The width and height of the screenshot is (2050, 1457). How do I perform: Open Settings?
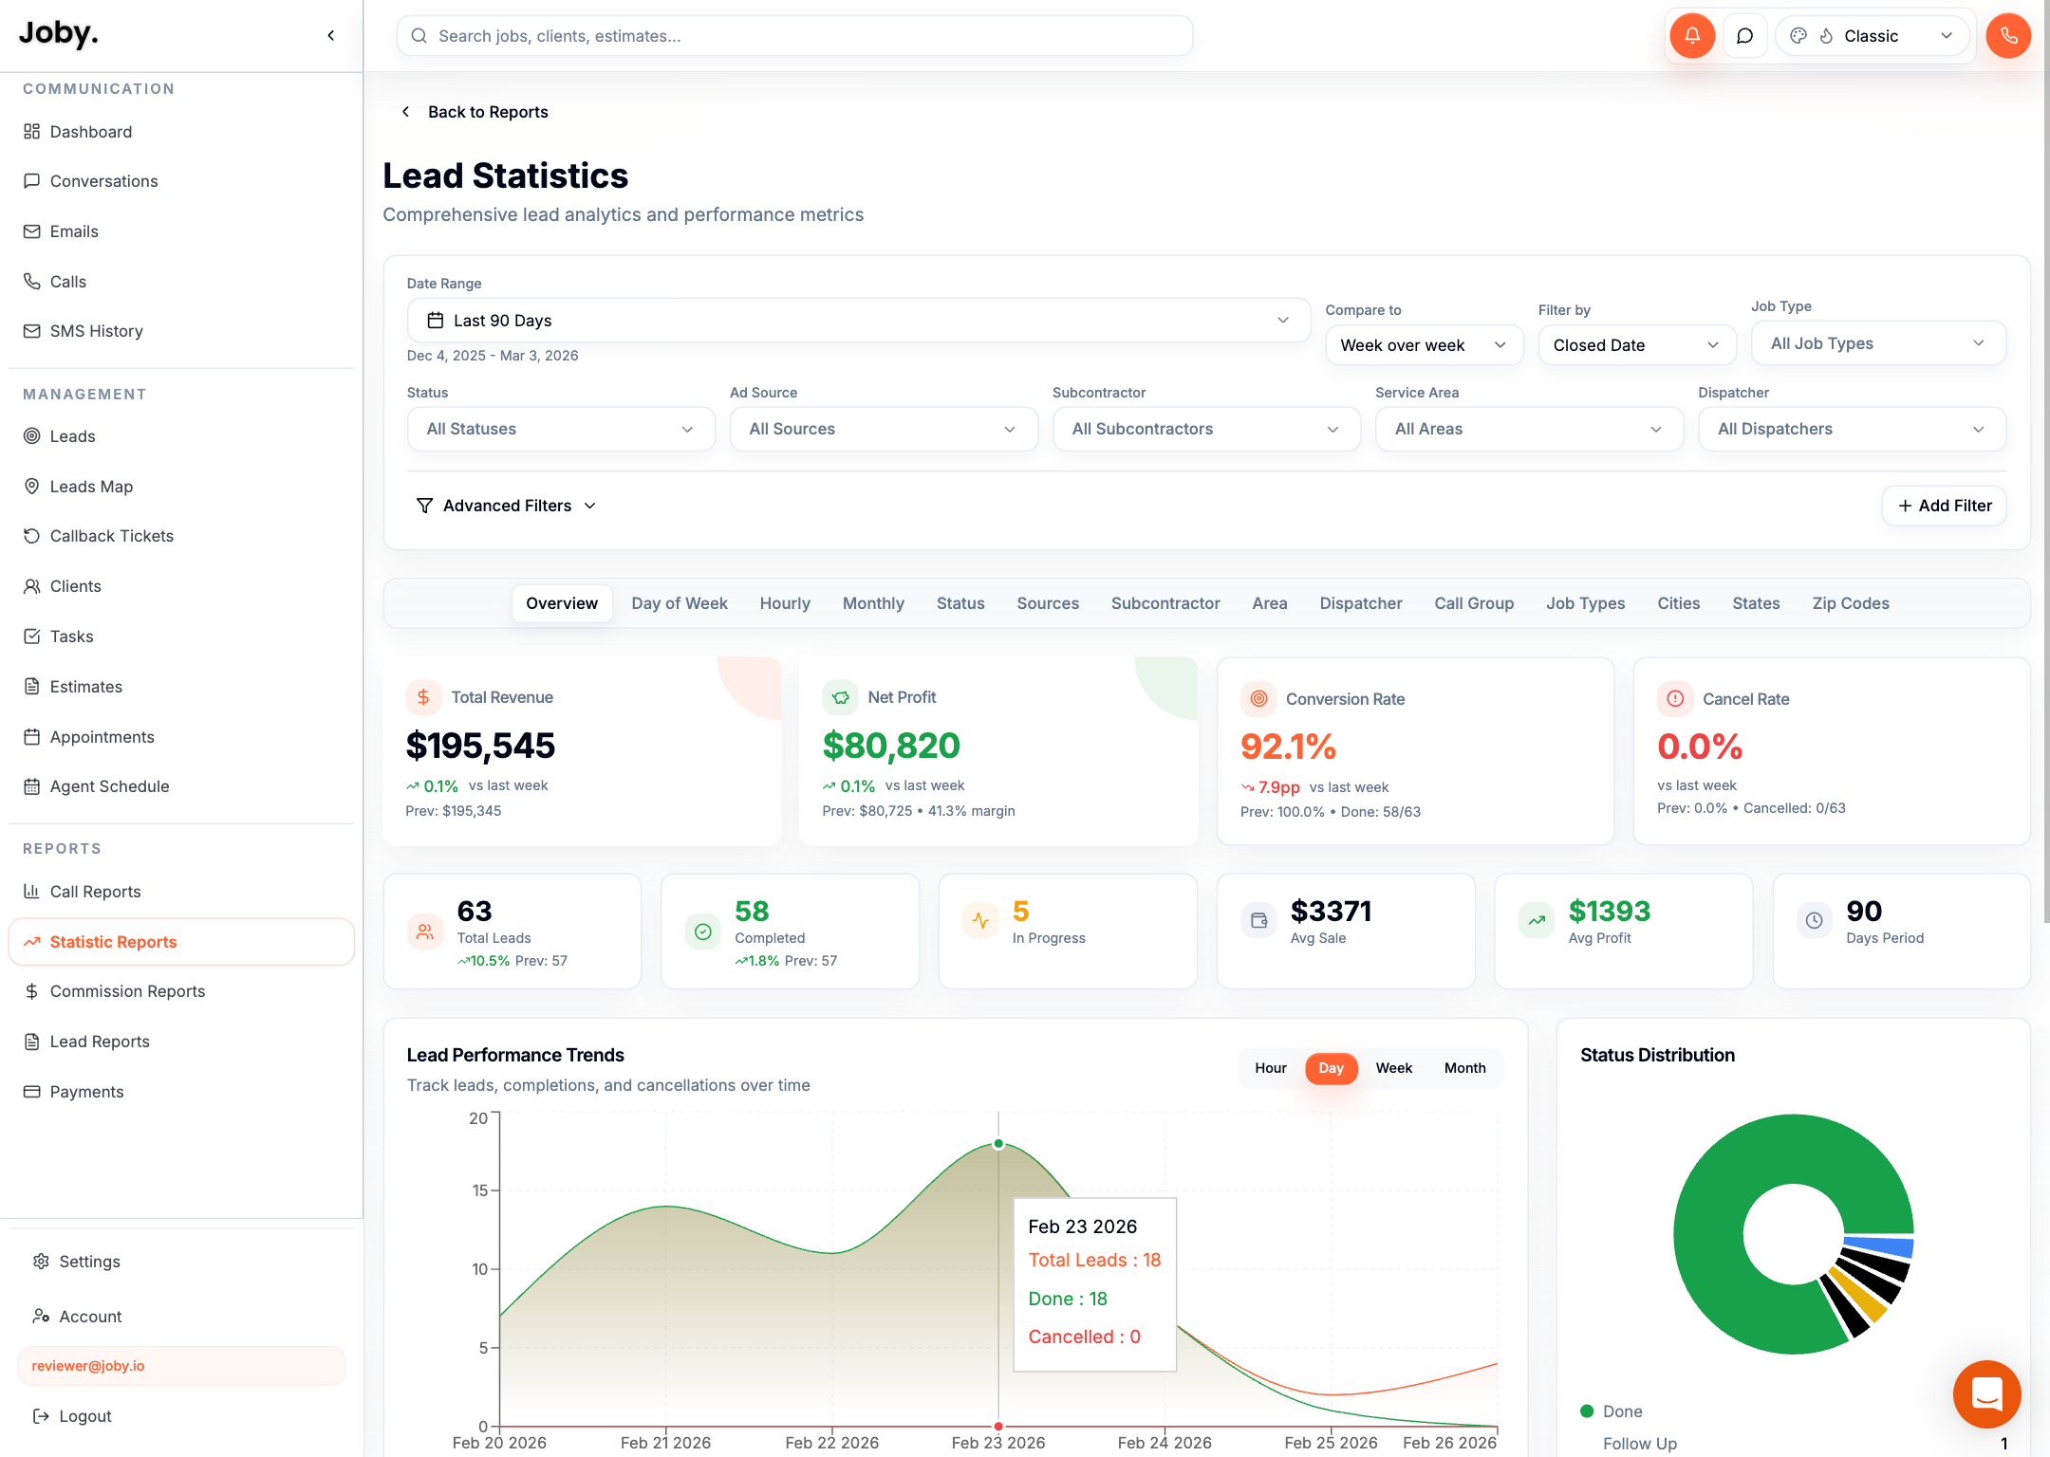(x=180, y=1262)
